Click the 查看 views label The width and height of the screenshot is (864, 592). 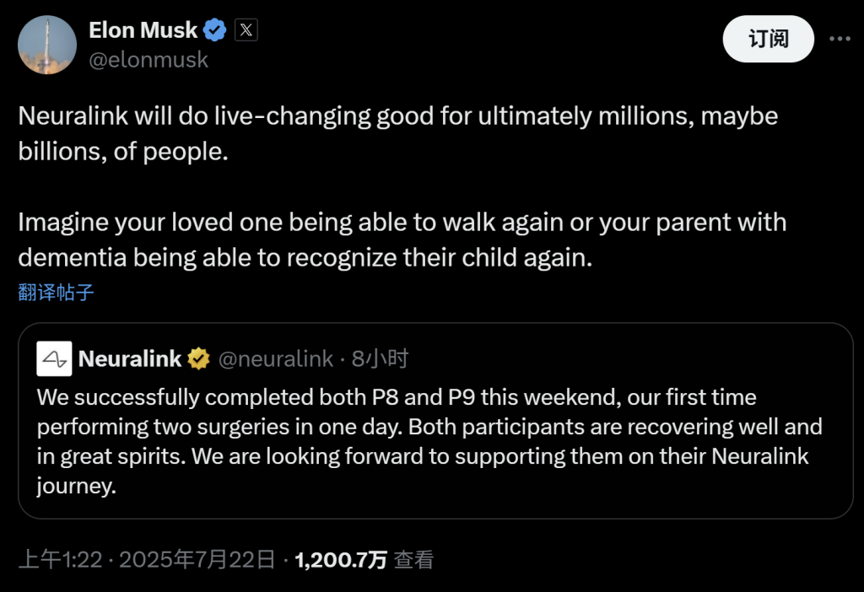pyautogui.click(x=414, y=559)
